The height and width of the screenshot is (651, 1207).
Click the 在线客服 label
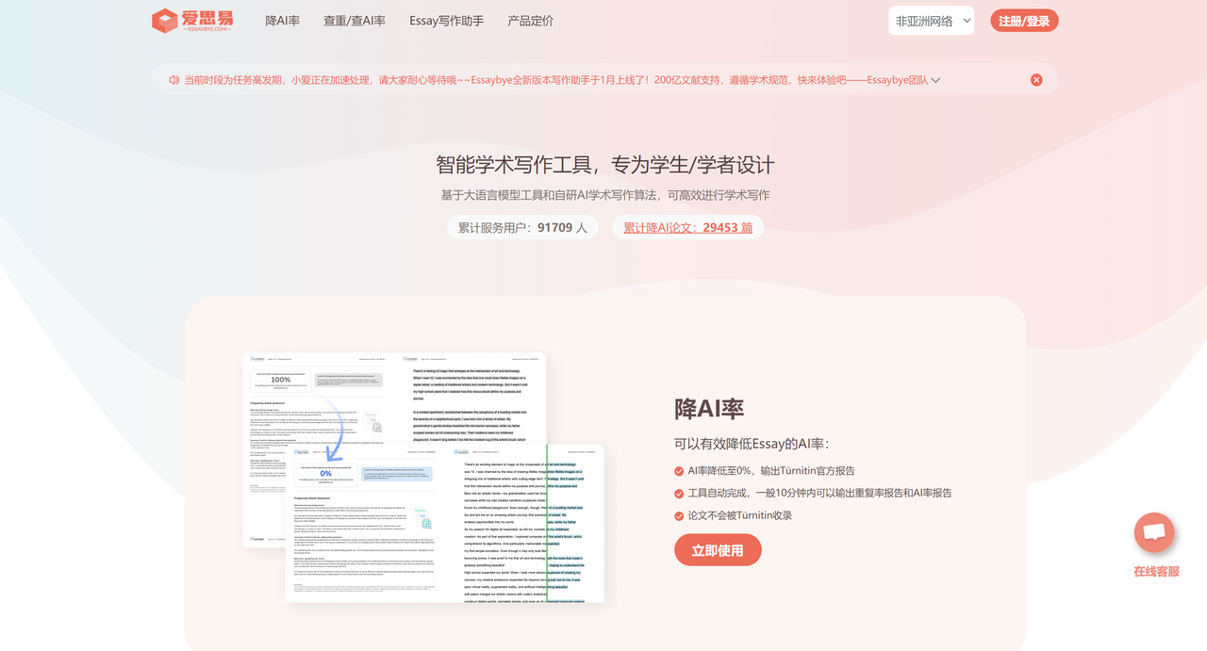[x=1156, y=571]
